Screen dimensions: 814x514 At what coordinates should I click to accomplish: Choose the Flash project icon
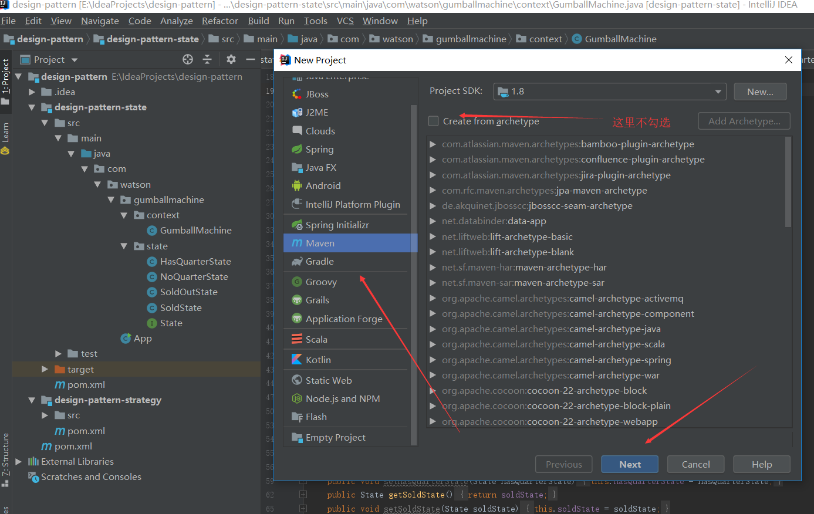(x=297, y=417)
